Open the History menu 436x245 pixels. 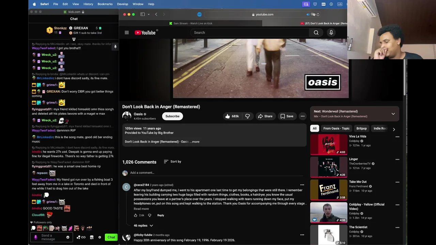[88, 4]
